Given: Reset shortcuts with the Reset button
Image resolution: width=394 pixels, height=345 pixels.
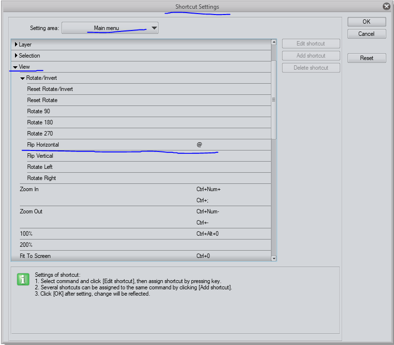Looking at the screenshot, I should pyautogui.click(x=366, y=58).
